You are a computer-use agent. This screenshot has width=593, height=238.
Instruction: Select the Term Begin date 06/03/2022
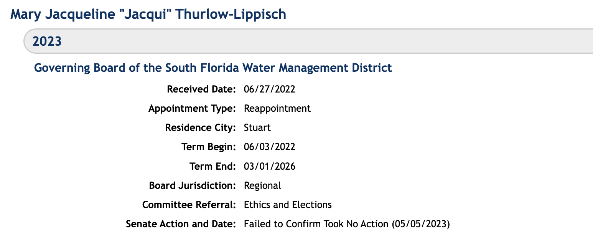(x=270, y=147)
